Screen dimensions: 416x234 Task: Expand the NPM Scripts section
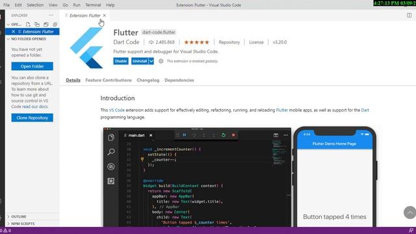(23, 224)
